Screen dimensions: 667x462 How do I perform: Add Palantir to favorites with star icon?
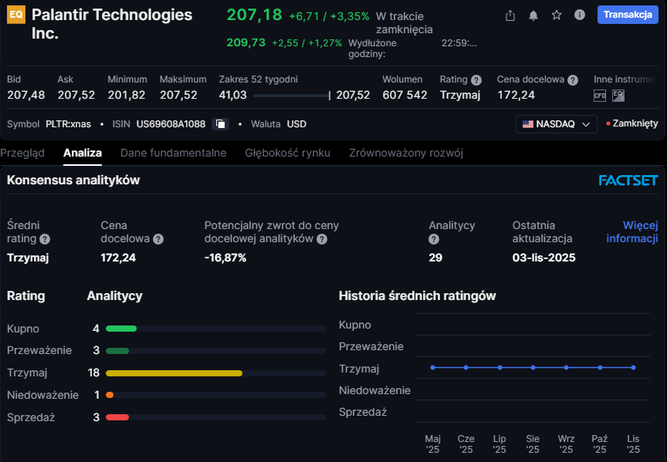pyautogui.click(x=556, y=15)
